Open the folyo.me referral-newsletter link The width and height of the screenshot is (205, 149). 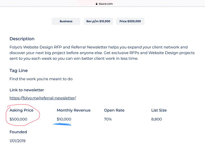click(43, 98)
